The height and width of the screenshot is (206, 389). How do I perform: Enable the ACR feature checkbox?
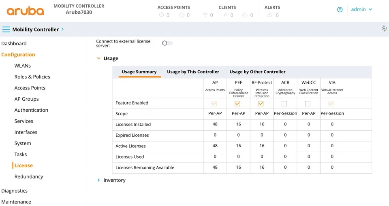(284, 104)
